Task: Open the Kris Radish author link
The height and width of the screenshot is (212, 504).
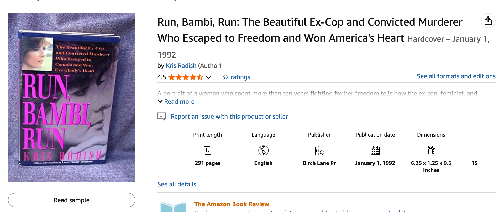Action: (x=181, y=66)
